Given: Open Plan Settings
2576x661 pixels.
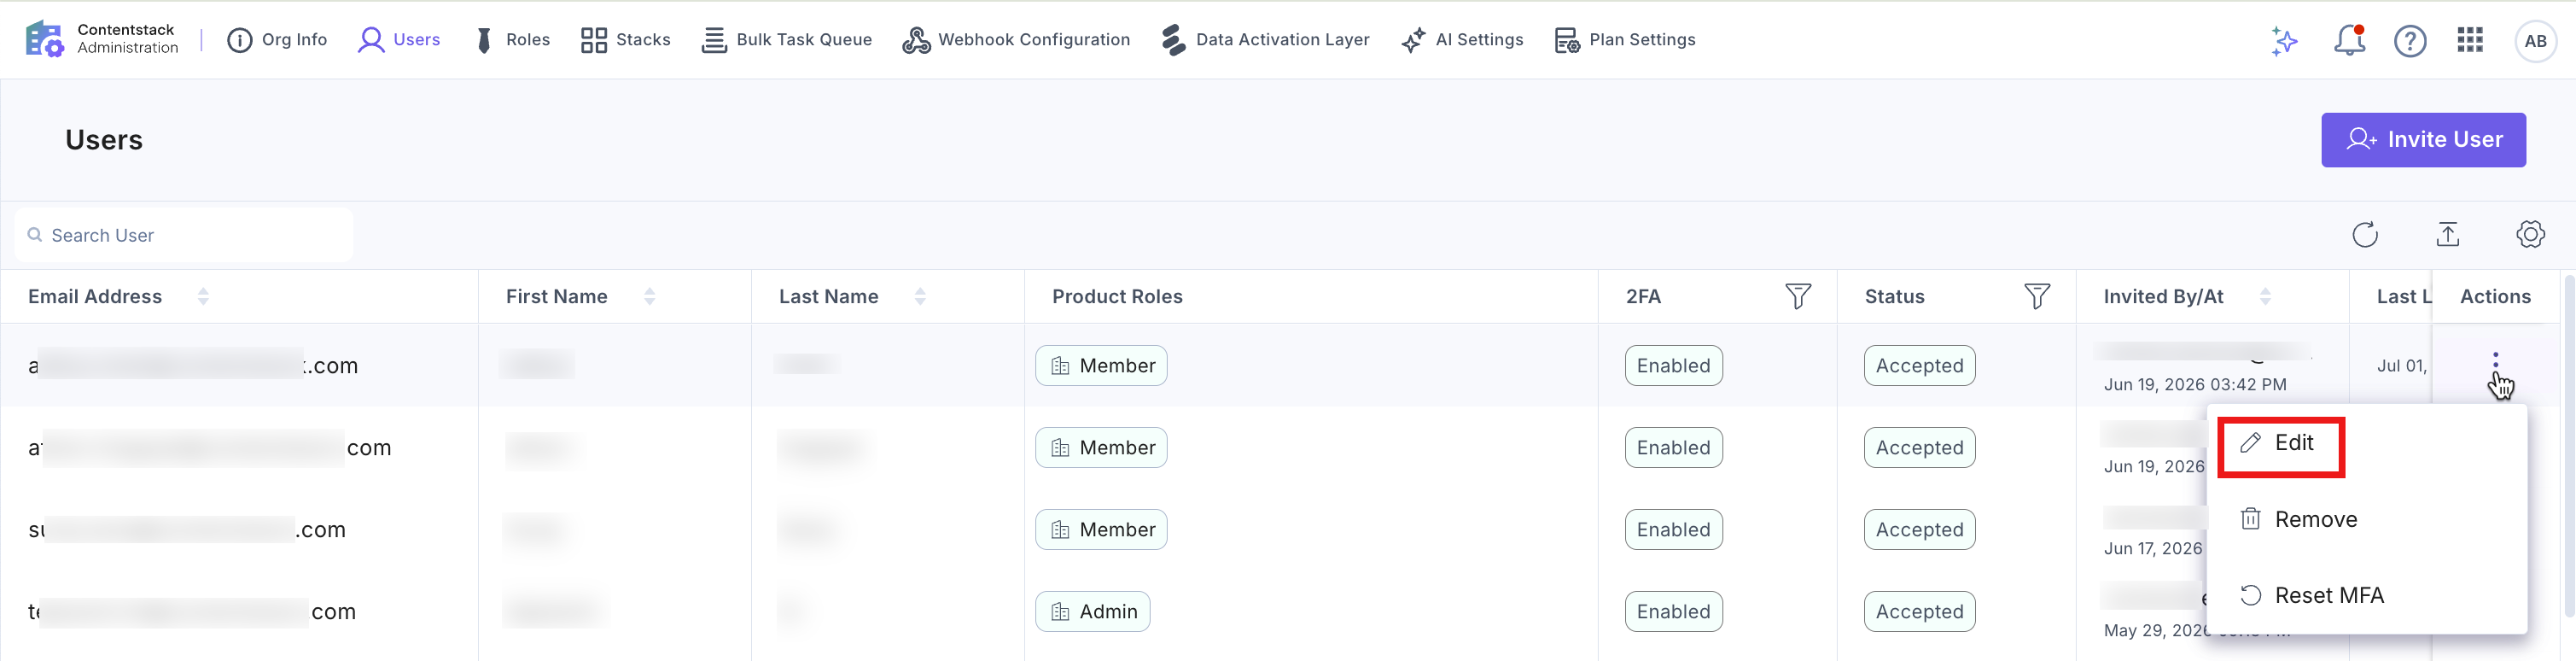Looking at the screenshot, I should pyautogui.click(x=1625, y=40).
